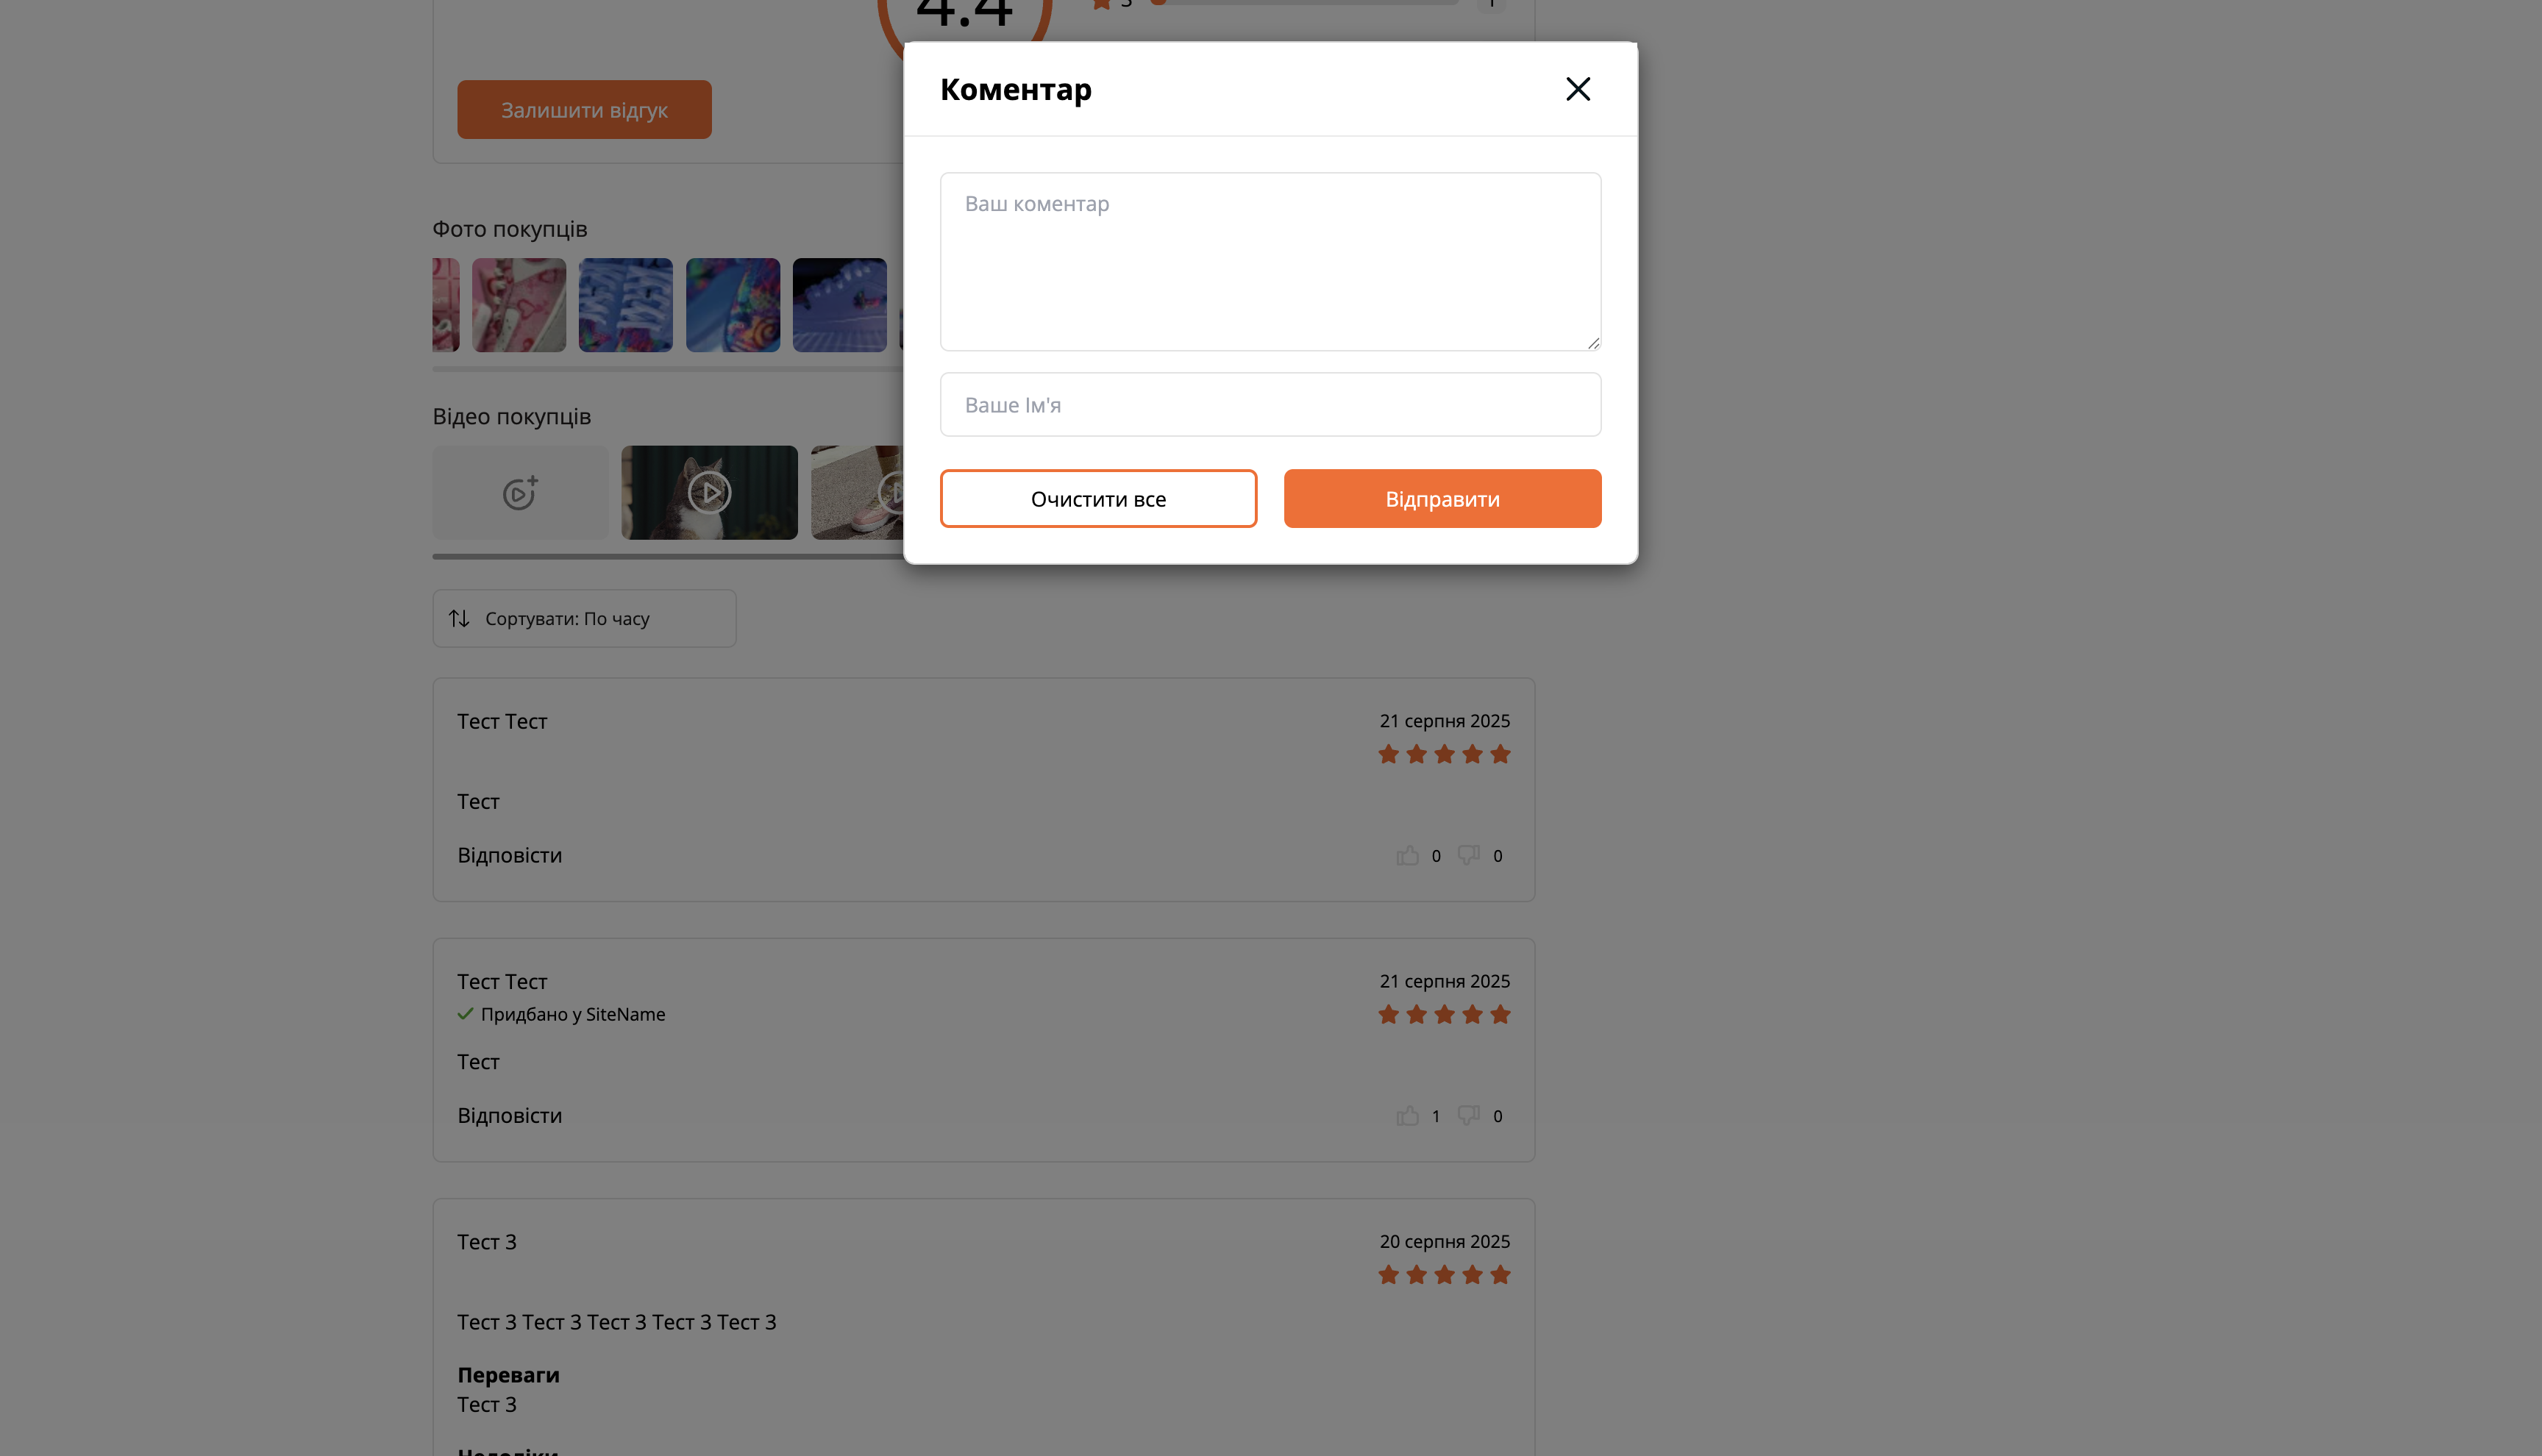Submit comment with Відправити button
The image size is (2542, 1456).
pyautogui.click(x=1442, y=499)
